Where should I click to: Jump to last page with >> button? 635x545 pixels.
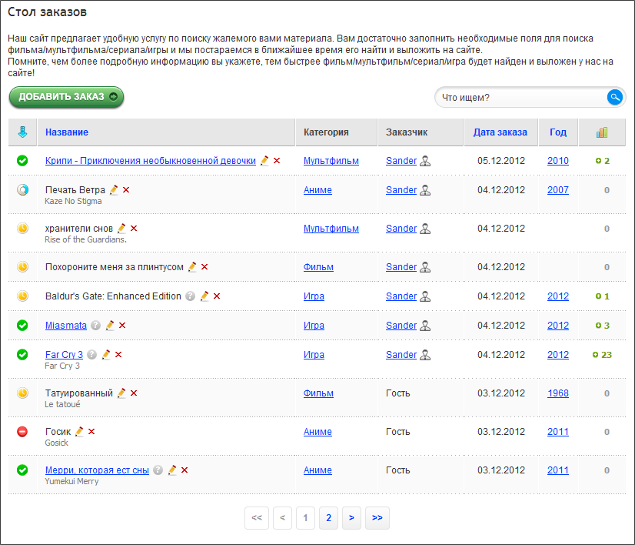tap(377, 518)
